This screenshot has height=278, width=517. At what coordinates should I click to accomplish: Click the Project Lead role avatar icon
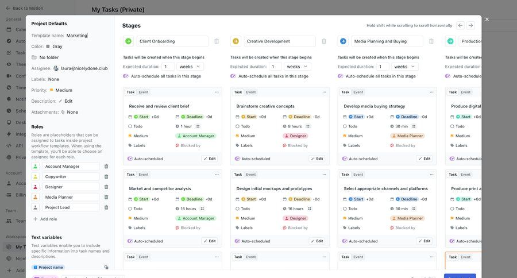tap(36, 207)
